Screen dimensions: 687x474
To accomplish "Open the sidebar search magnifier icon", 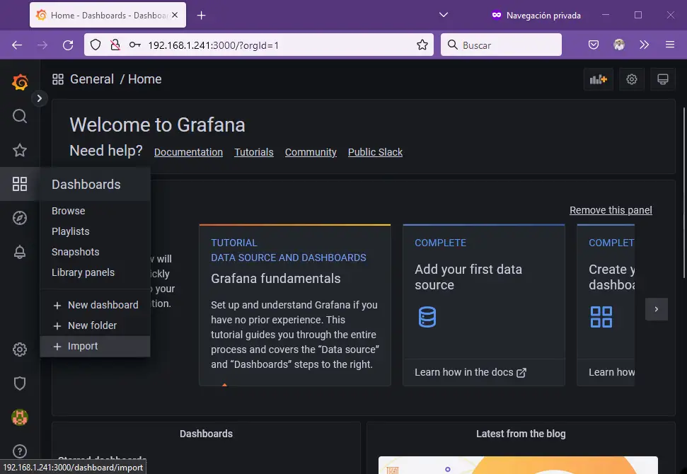I will point(20,116).
